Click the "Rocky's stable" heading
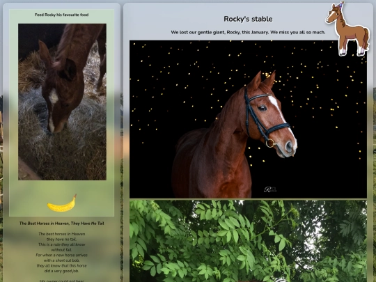The height and width of the screenshot is (282, 376). [x=248, y=19]
